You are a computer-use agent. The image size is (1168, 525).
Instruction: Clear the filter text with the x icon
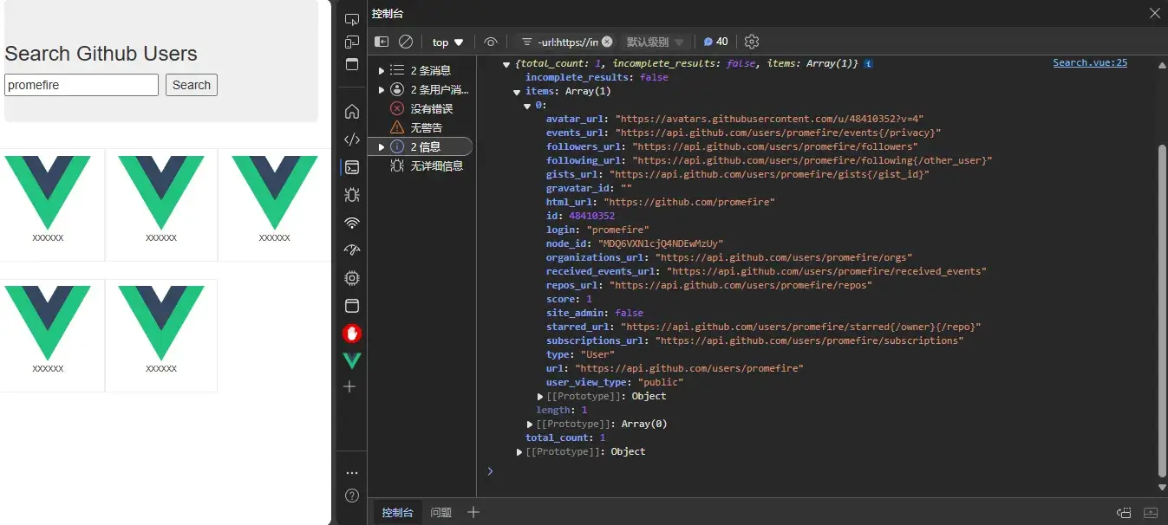[x=607, y=42]
